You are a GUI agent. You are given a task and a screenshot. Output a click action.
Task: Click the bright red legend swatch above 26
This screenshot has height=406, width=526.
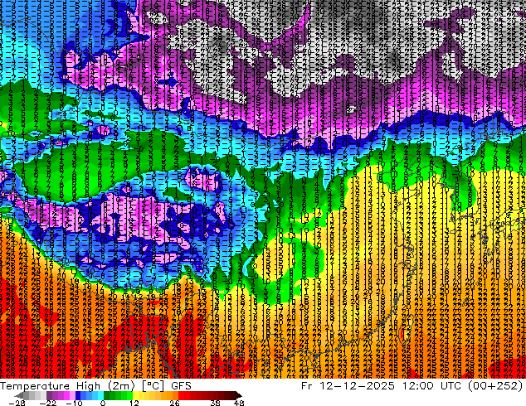coord(181,395)
